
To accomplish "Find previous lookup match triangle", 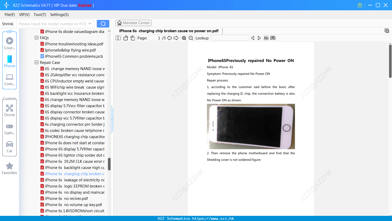I will tap(252, 38).
